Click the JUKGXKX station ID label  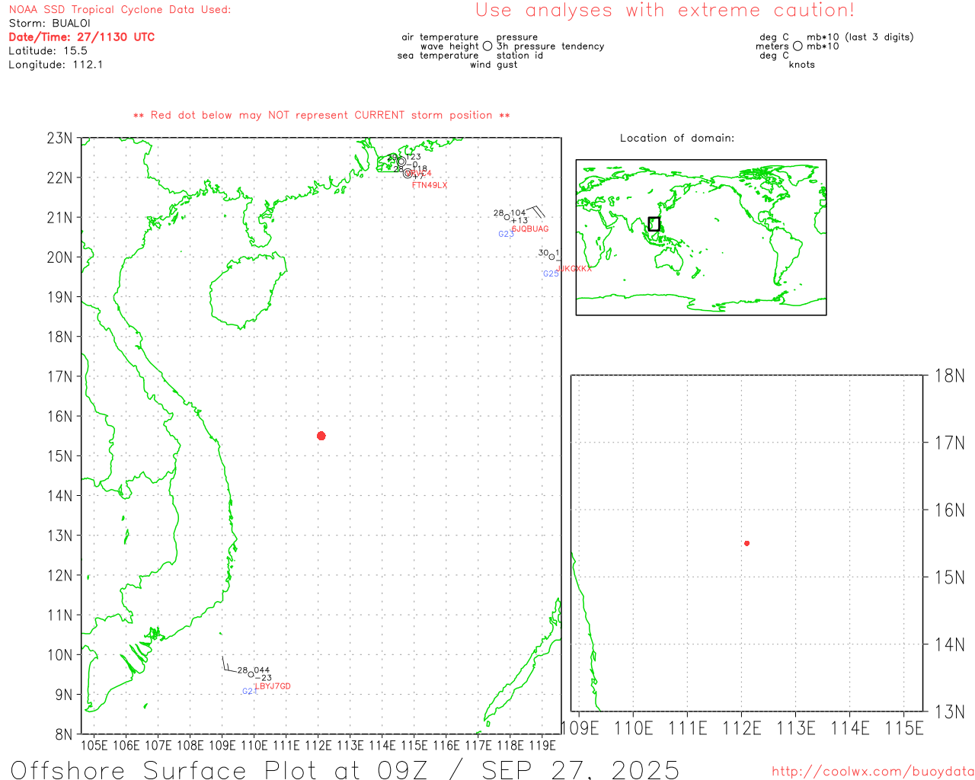click(574, 269)
